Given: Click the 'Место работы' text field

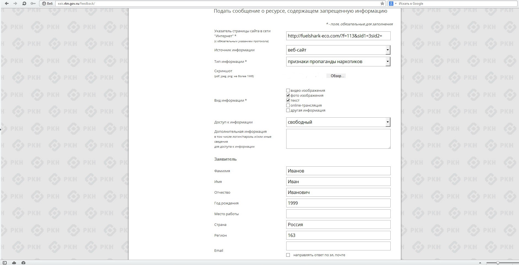Looking at the screenshot, I should (x=338, y=214).
